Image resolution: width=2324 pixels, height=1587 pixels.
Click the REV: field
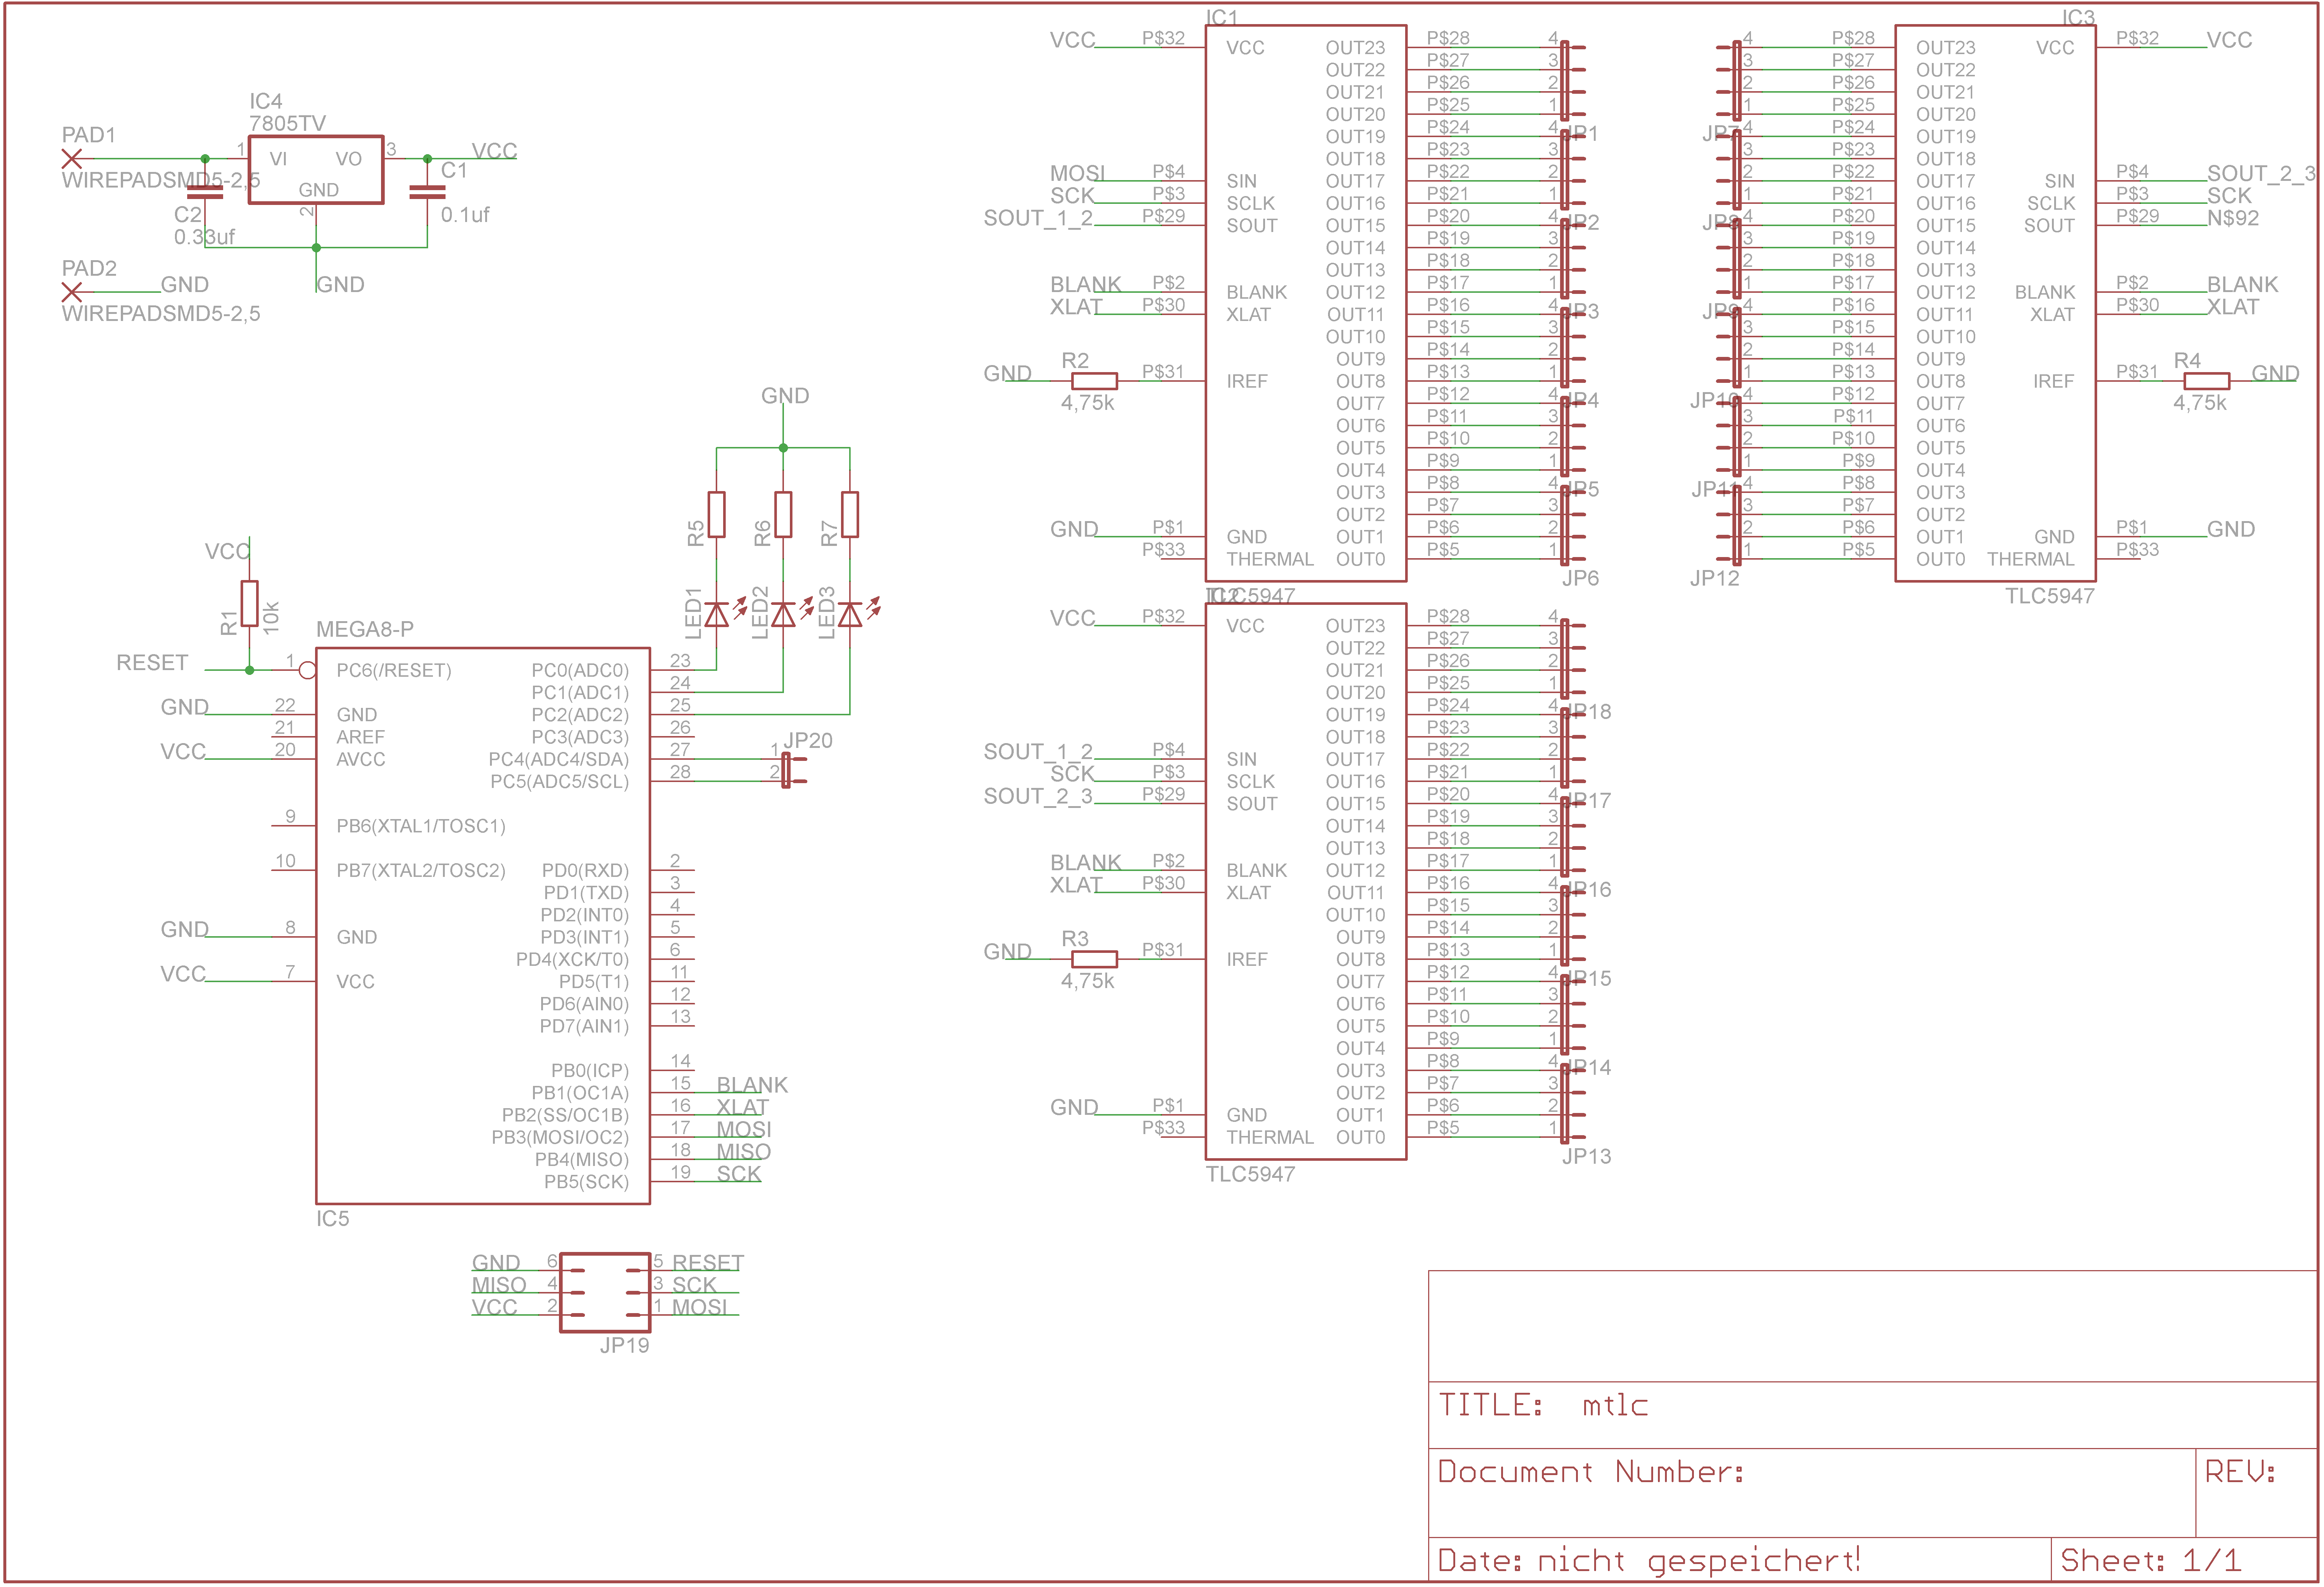click(x=2257, y=1493)
